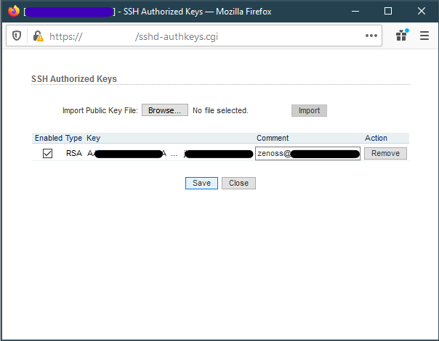This screenshot has width=439, height=341.
Task: Click the Action column header
Action: (376, 138)
